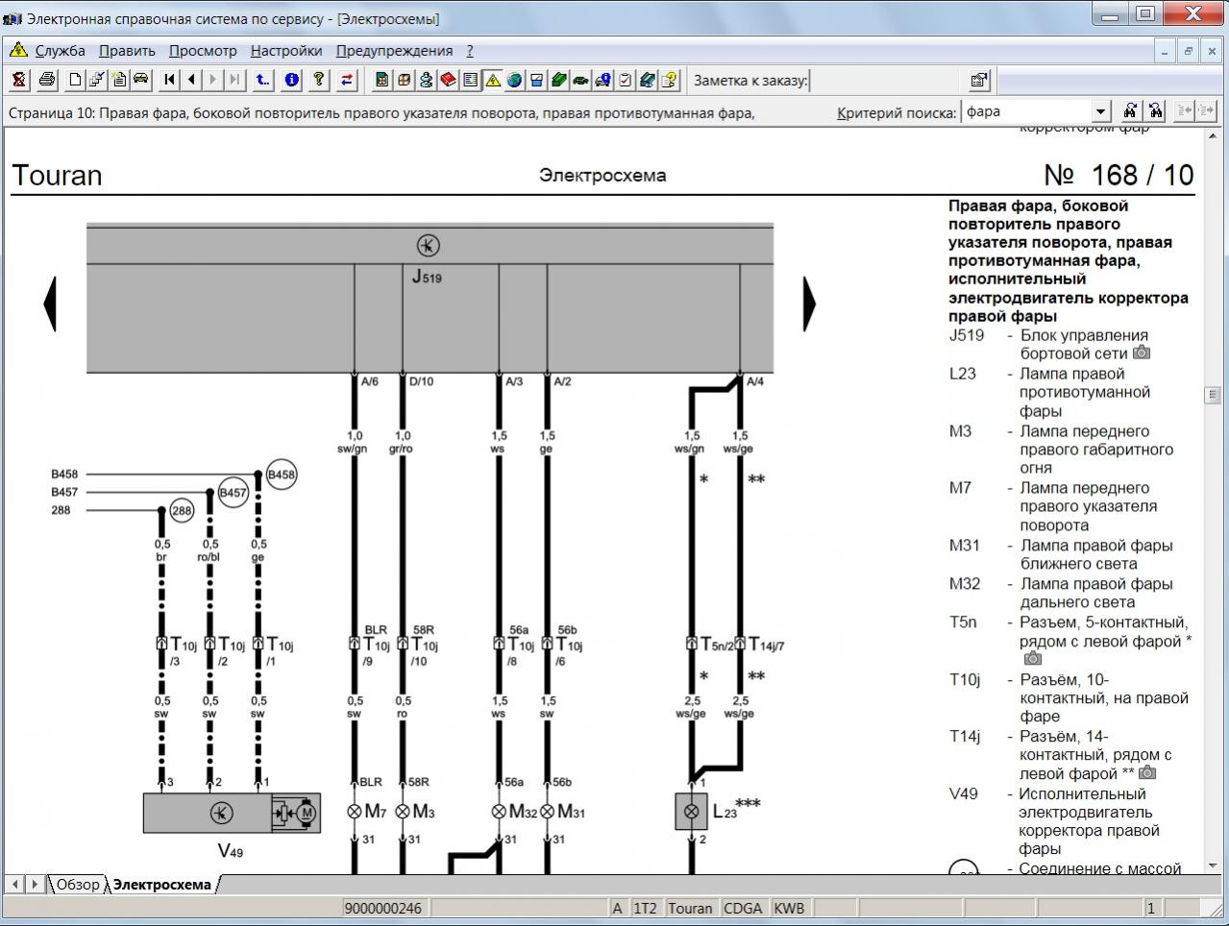Click the green book toolbar icon
The width and height of the screenshot is (1229, 926).
(x=559, y=81)
